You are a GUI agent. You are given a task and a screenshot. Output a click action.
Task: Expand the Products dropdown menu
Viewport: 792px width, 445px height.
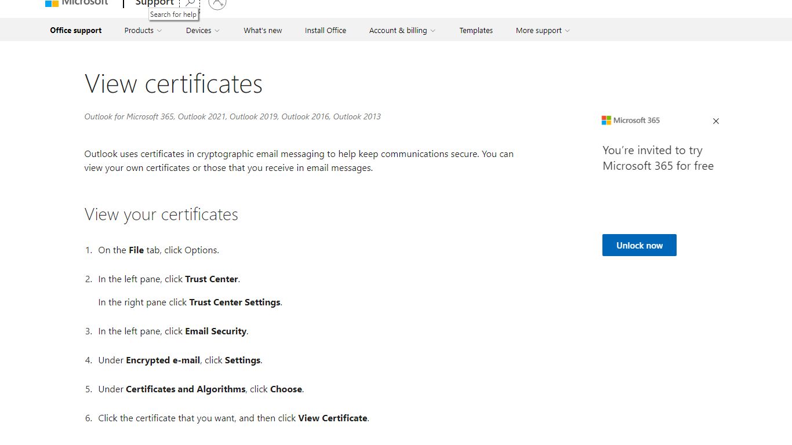point(143,30)
